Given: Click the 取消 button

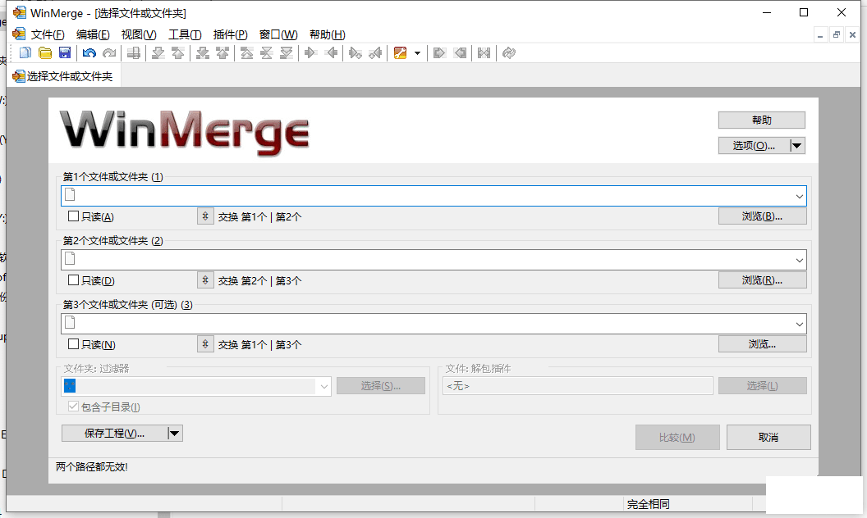Looking at the screenshot, I should pos(768,438).
